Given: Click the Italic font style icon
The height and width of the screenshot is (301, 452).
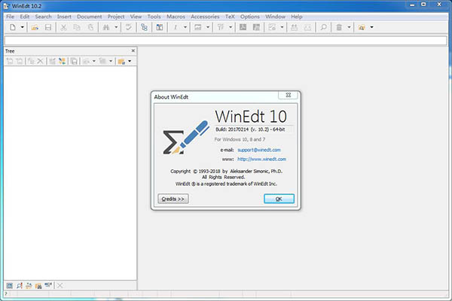Looking at the screenshot, I should [175, 27].
